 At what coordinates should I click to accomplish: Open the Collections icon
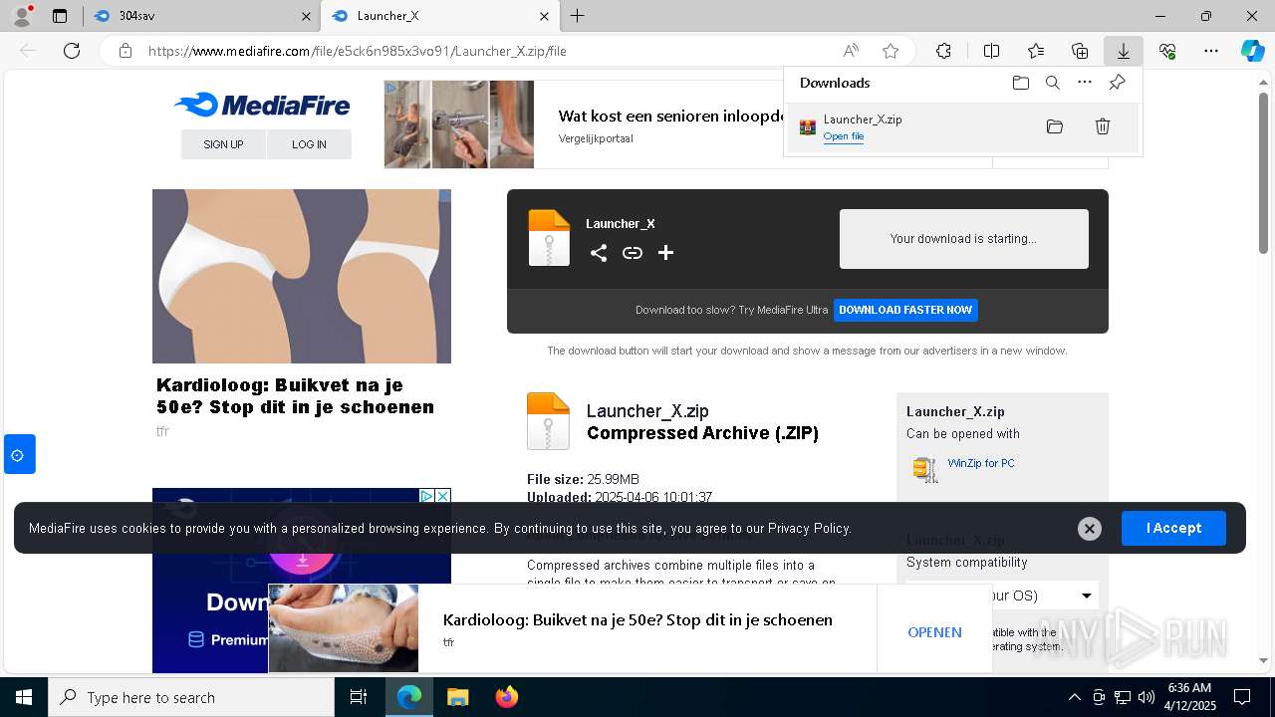point(1080,51)
